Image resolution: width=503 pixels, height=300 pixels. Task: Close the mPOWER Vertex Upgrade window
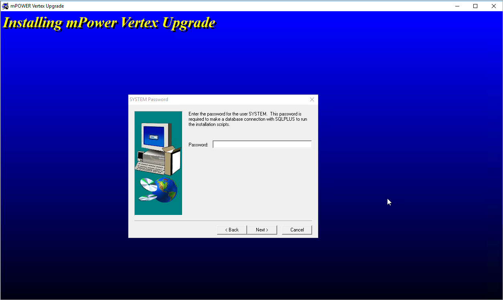click(494, 6)
